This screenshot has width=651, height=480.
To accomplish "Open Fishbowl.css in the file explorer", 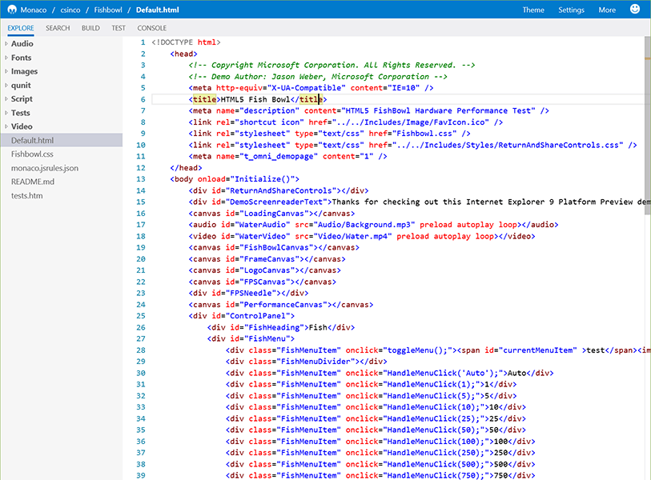I will click(32, 154).
